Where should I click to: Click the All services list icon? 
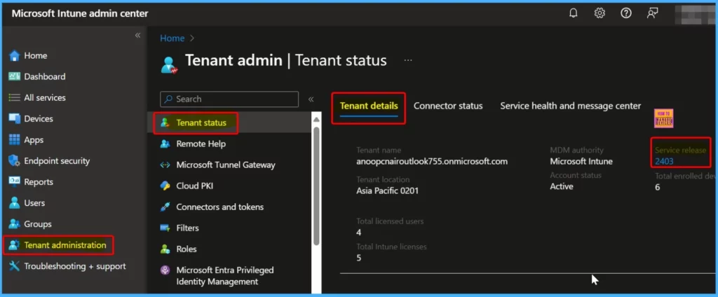(15, 97)
